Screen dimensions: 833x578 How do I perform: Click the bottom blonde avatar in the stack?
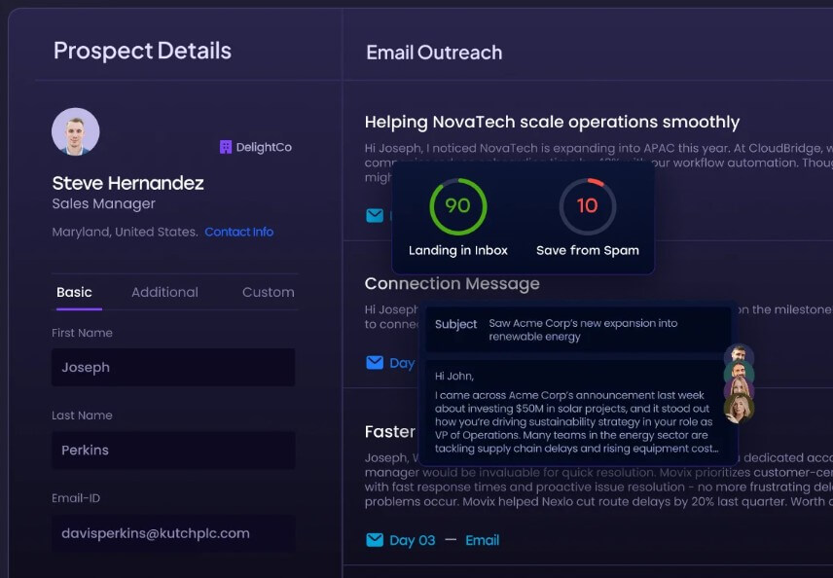[739, 408]
